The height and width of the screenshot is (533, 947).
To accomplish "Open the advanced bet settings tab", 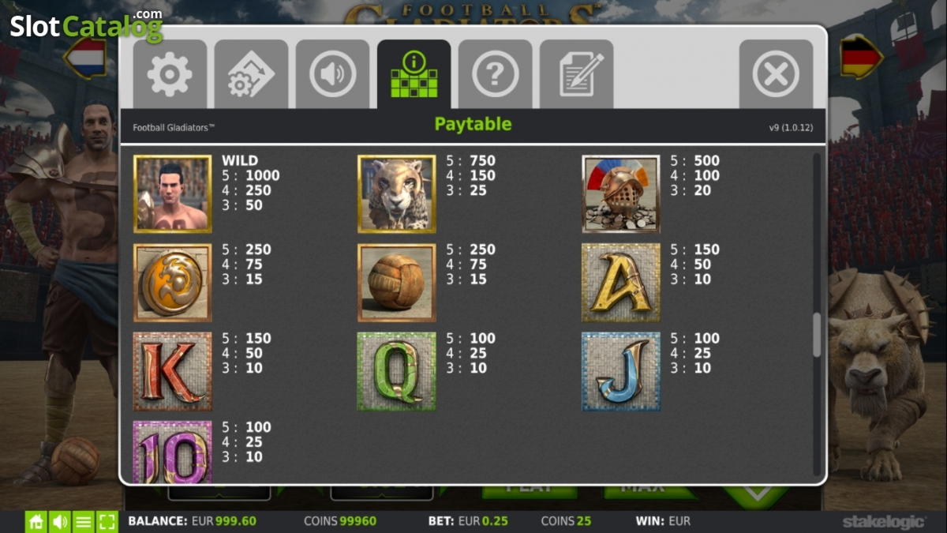I will pos(251,74).
